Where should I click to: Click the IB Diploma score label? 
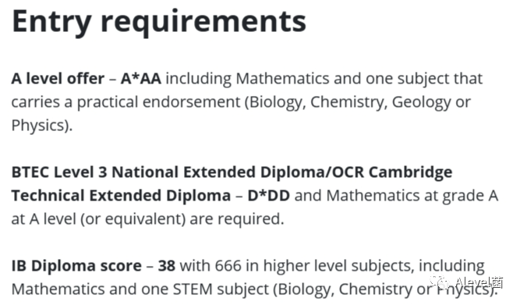(76, 266)
